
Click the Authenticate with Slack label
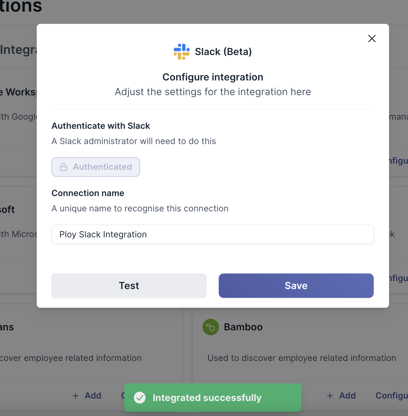101,126
